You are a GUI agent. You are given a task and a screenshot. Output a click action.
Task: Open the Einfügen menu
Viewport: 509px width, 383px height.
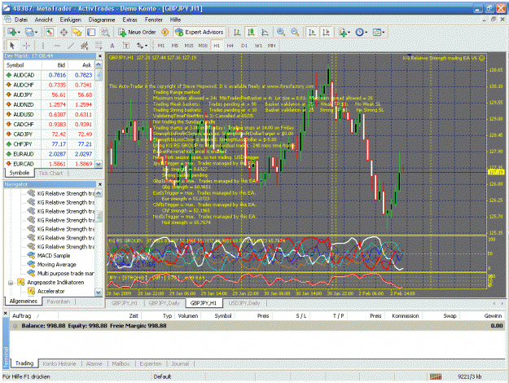(70, 20)
